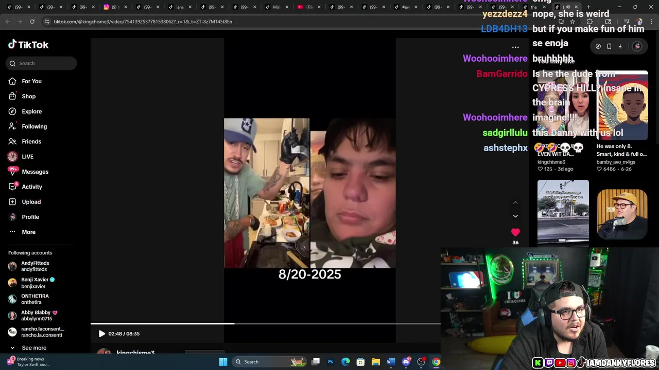Click the TikTok logo
Image resolution: width=659 pixels, height=370 pixels.
point(28,45)
